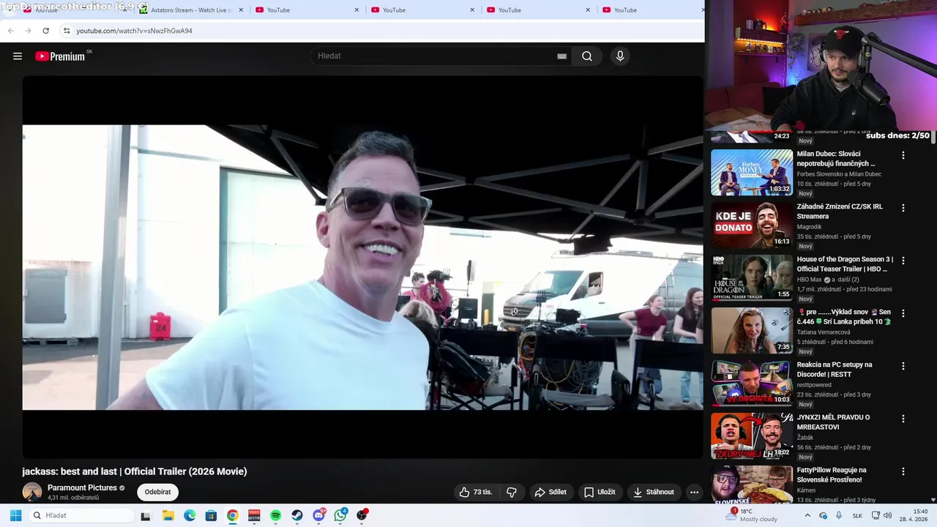Open OBS Studio from the taskbar
Image resolution: width=937 pixels, height=527 pixels.
click(362, 515)
